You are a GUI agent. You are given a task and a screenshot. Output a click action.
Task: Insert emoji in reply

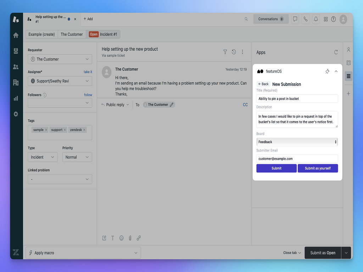pos(122,238)
